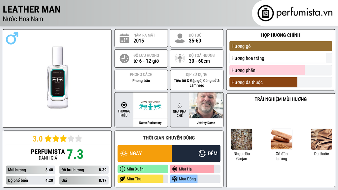Click the star badge icon above Thương hiệu

(x=124, y=105)
